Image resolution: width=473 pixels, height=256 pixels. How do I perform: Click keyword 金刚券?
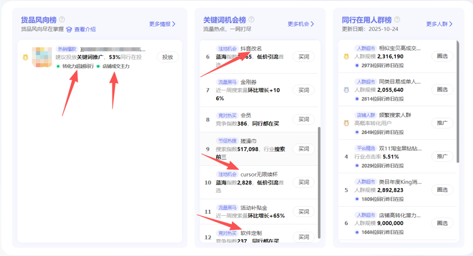[x=248, y=82]
